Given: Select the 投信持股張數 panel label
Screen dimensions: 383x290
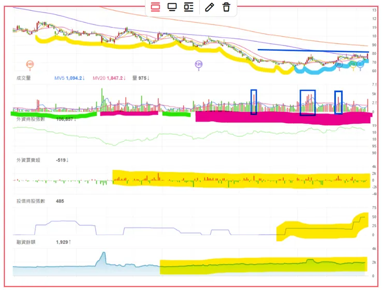Looking at the screenshot, I should tap(31, 201).
